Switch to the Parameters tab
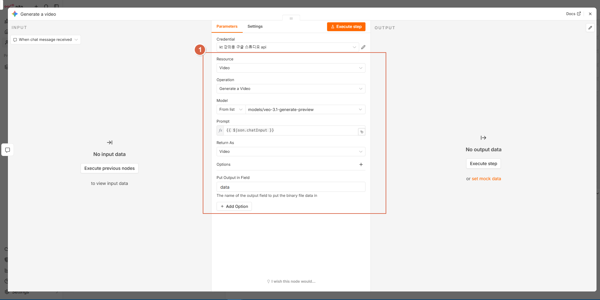 pyautogui.click(x=227, y=26)
